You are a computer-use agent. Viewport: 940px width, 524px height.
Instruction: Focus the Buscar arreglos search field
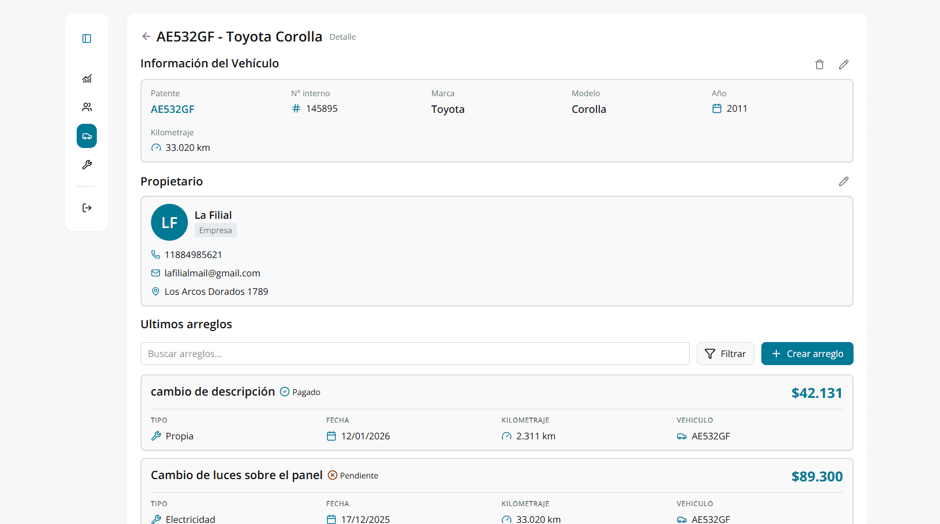[415, 354]
